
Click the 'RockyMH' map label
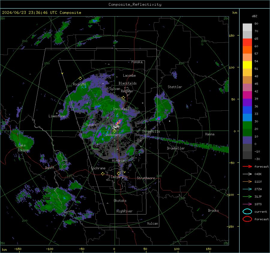pos(79,84)
